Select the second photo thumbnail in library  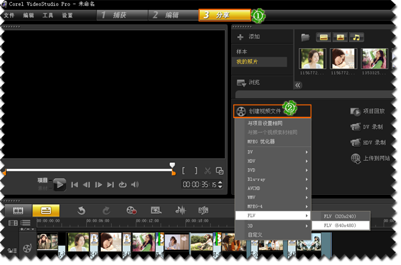click(x=344, y=59)
